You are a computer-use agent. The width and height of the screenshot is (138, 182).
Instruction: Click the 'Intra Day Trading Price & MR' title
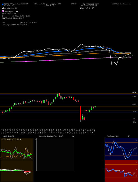click(x=51, y=136)
